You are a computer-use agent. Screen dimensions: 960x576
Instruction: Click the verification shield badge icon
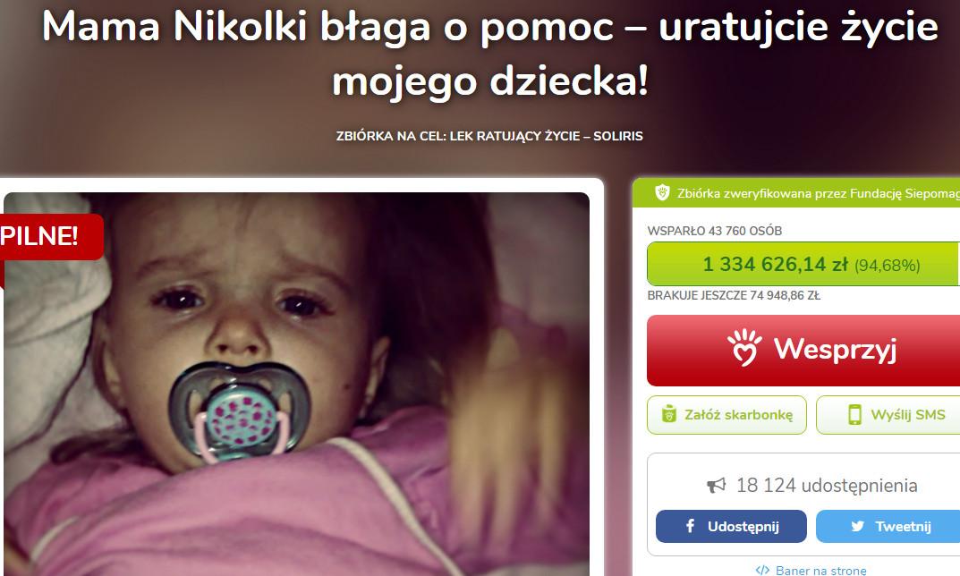(662, 193)
